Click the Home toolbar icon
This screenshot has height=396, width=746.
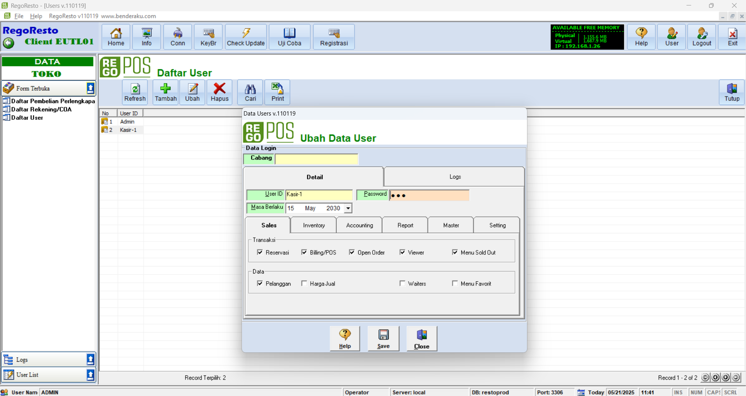pos(116,37)
